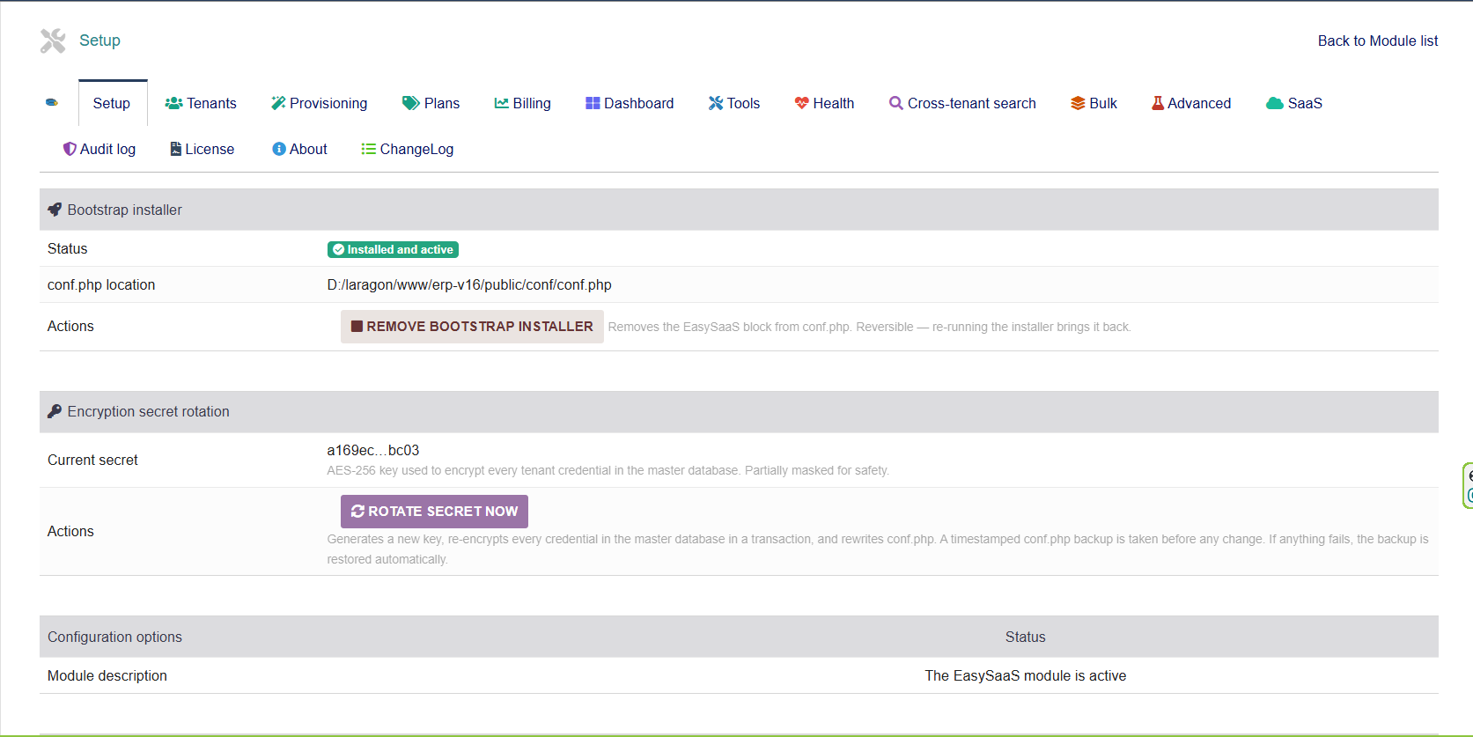
Task: Click the Cross-tenant search magnifier icon
Action: coord(896,103)
